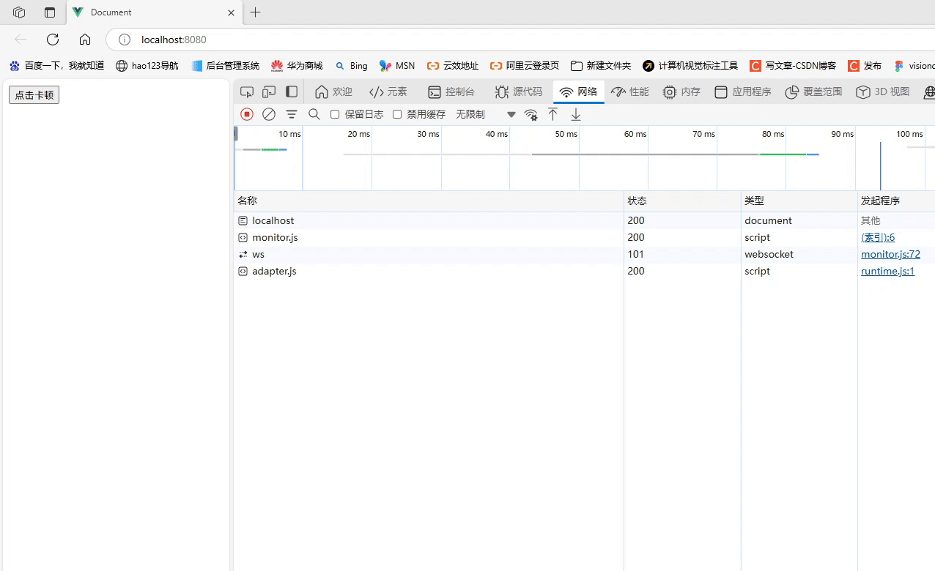Image resolution: width=935 pixels, height=571 pixels.
Task: Select the 网络 tab
Action: [578, 92]
